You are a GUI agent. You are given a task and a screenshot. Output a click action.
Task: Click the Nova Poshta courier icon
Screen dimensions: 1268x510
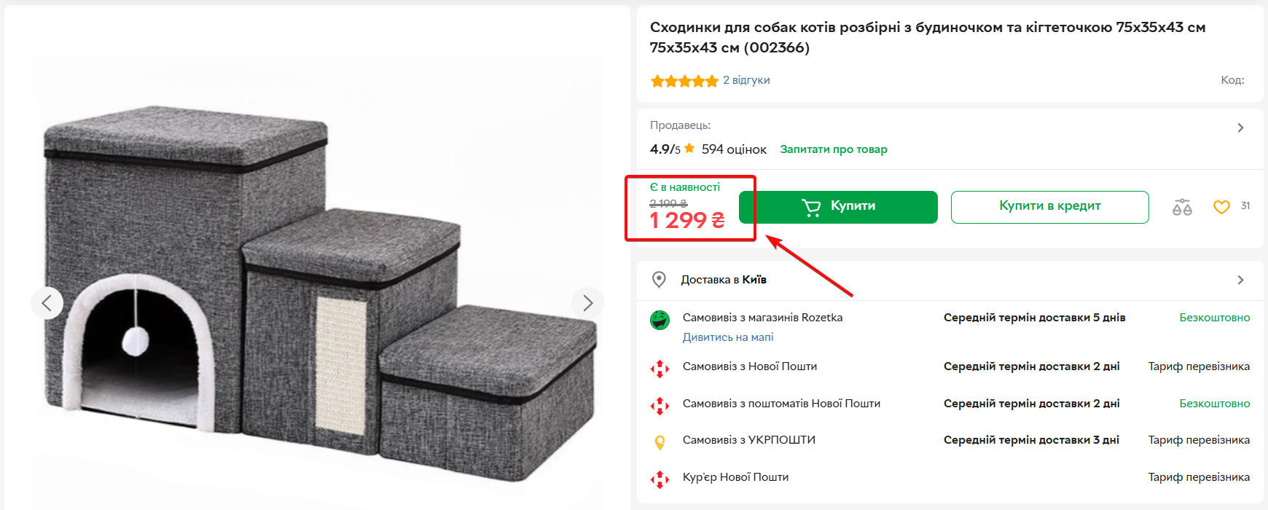660,479
